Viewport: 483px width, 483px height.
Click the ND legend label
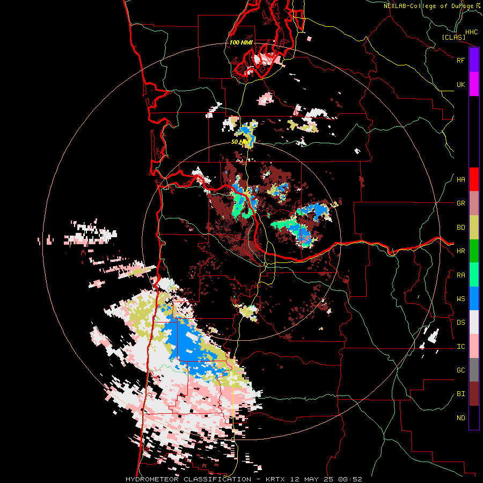[x=460, y=418]
